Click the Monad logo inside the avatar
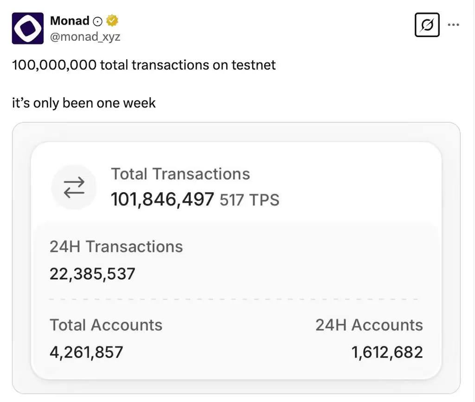475x402 pixels. click(x=27, y=28)
